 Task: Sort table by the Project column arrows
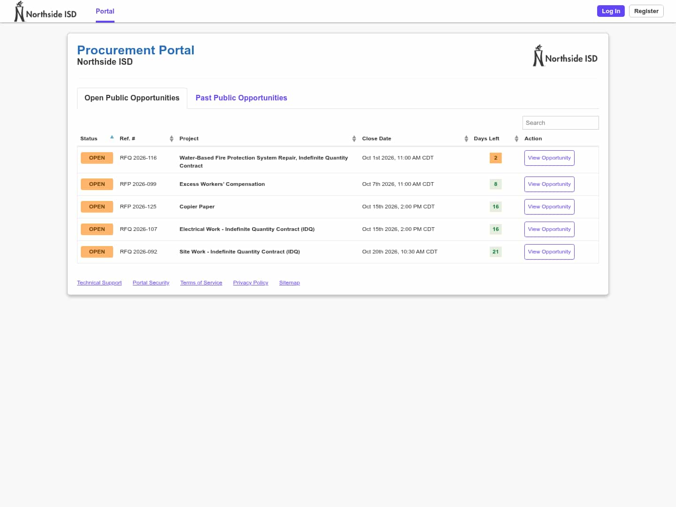tap(354, 138)
